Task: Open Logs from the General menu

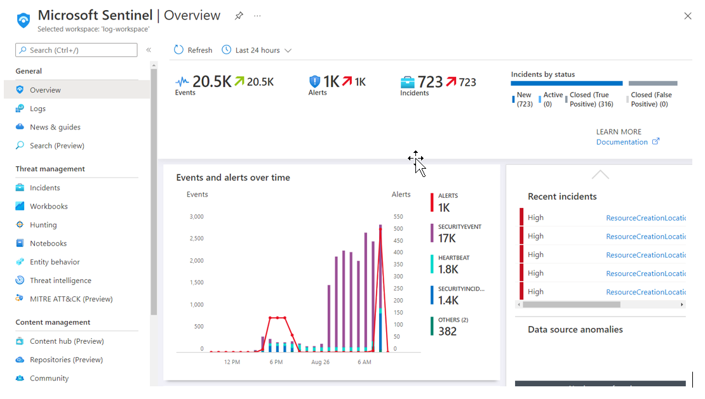Action: pos(37,108)
